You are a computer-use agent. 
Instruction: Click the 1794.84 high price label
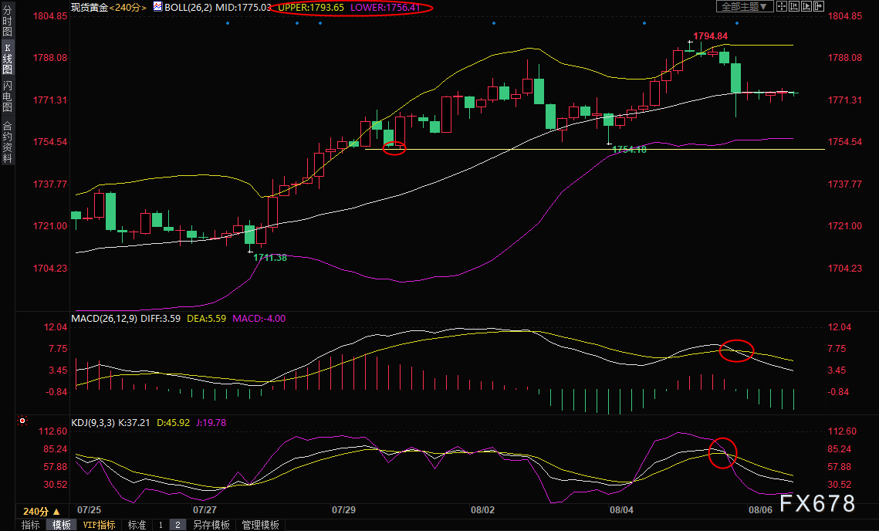coord(710,36)
